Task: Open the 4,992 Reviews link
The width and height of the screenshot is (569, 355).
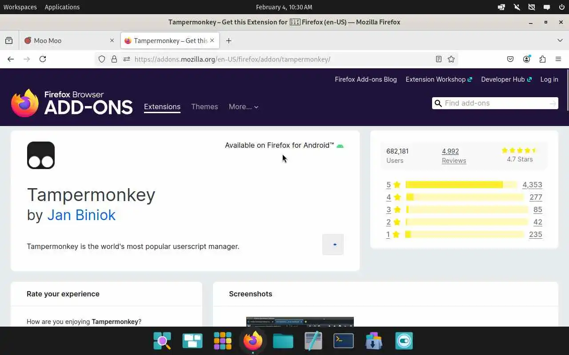Action: 454,156
